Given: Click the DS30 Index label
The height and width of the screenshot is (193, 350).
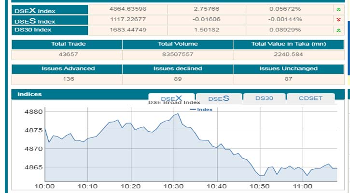Looking at the screenshot, I should click(x=33, y=30).
